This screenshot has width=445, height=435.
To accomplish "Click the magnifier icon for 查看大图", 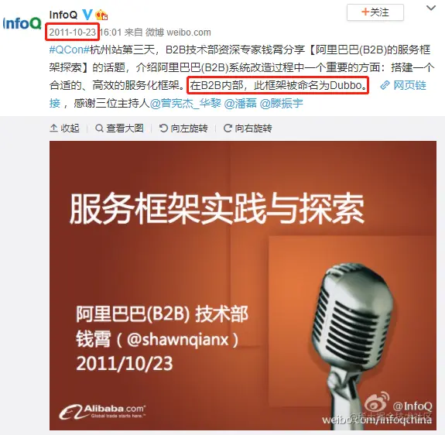I will point(99,128).
